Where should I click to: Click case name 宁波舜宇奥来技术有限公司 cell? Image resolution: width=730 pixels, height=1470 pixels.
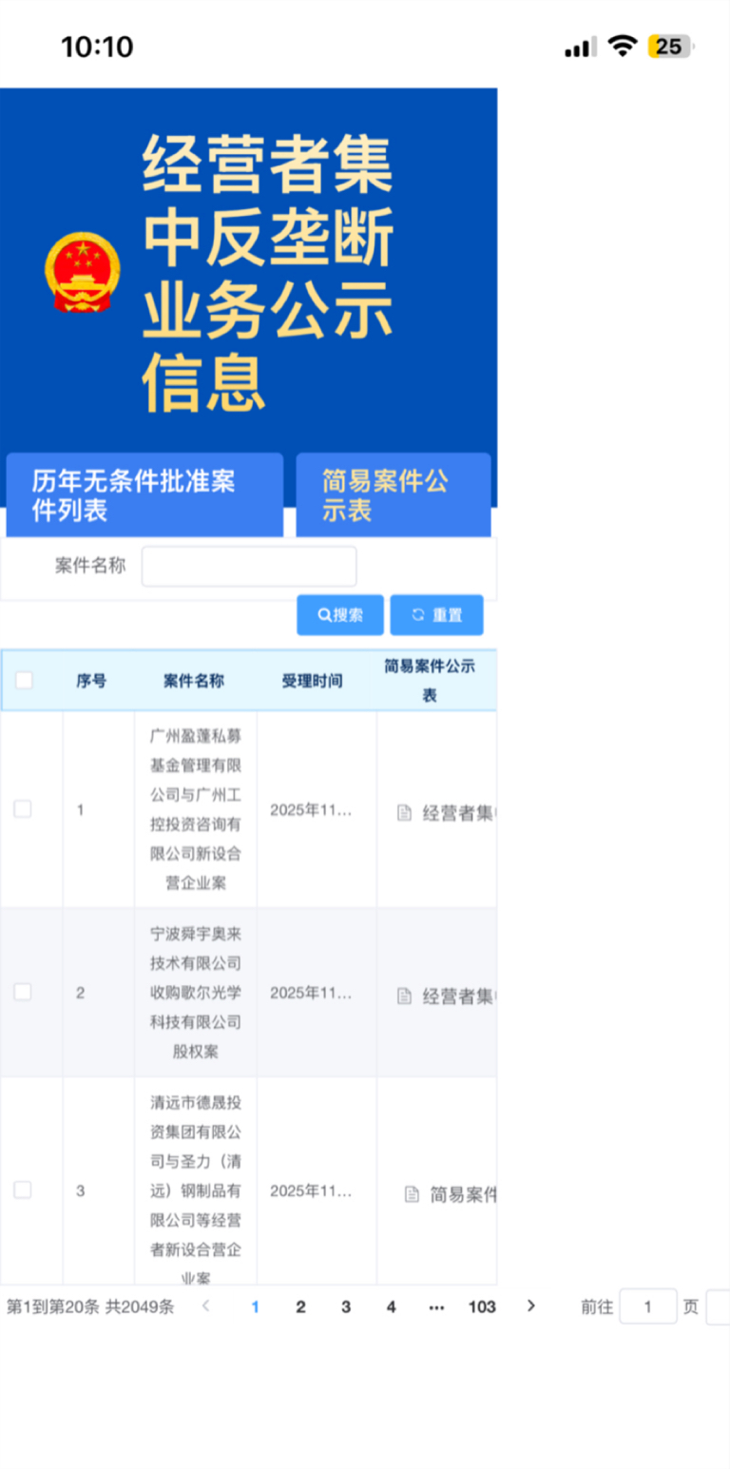(x=196, y=992)
